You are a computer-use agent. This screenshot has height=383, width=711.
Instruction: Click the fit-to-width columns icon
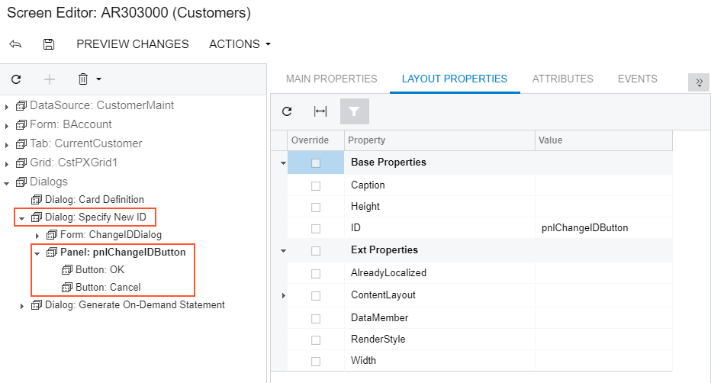pos(320,111)
